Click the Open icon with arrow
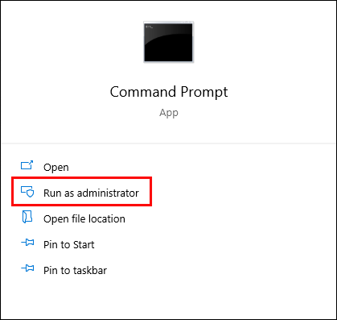This screenshot has width=337, height=320. click(x=27, y=165)
